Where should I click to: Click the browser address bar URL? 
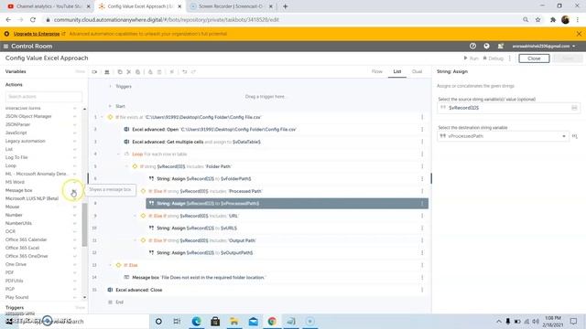click(167, 20)
